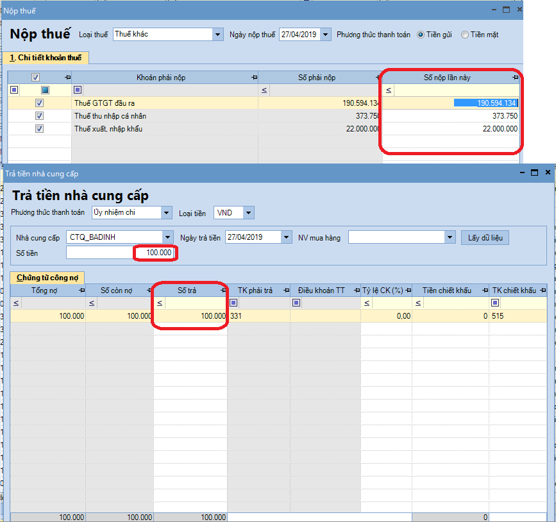Expand the Loại tiền VND dropdown
The height and width of the screenshot is (522, 556).
click(x=248, y=213)
